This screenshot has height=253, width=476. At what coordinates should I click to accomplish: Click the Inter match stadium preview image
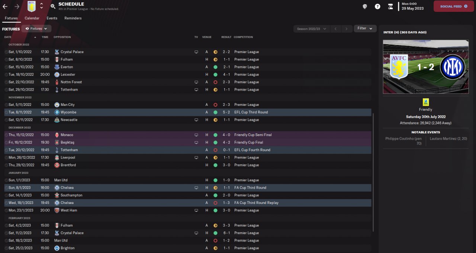(426, 67)
